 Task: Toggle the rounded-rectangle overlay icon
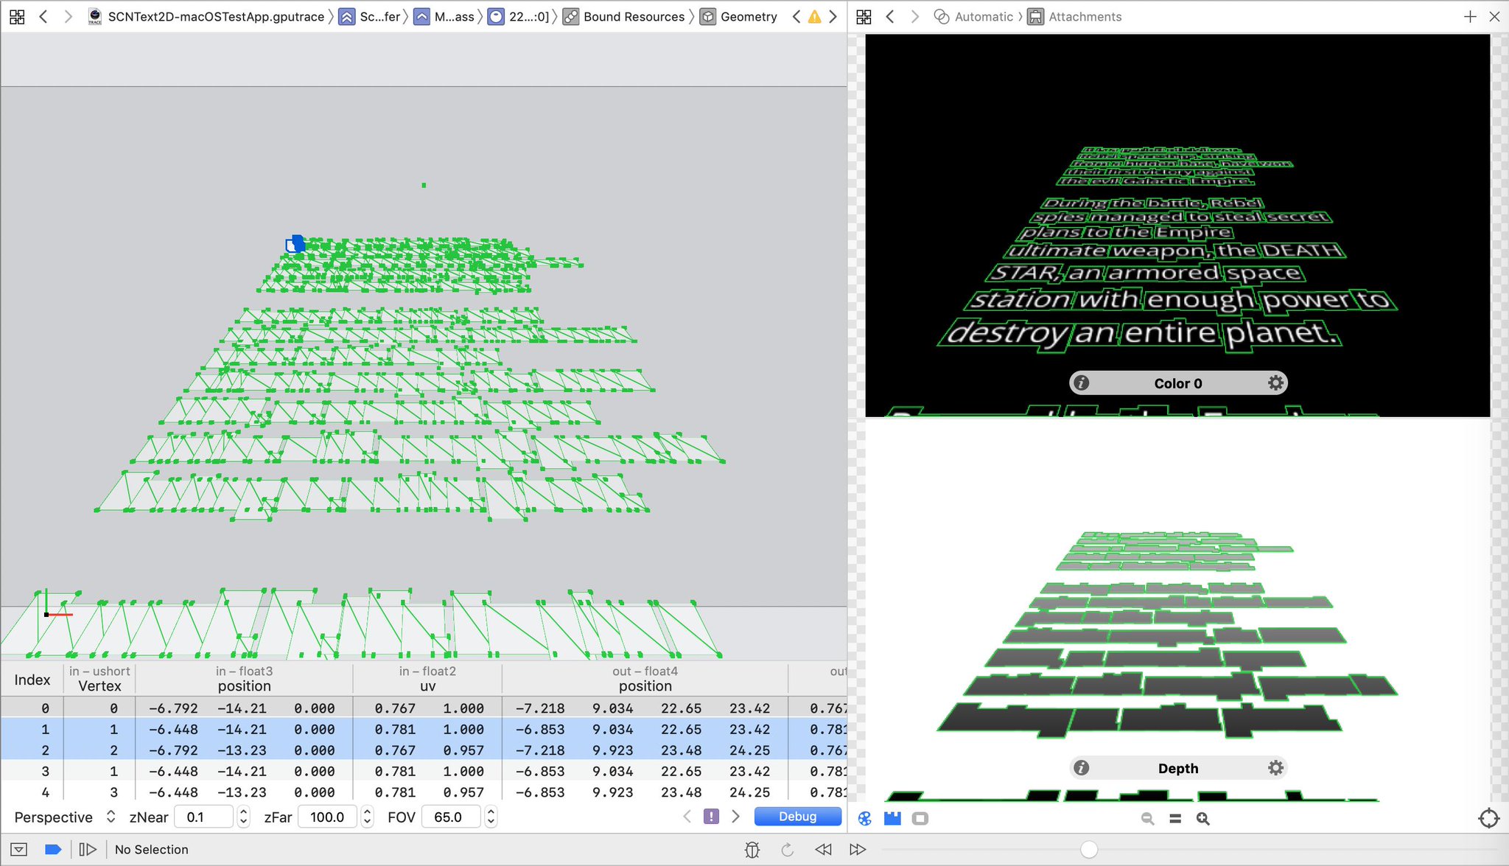pos(920,818)
